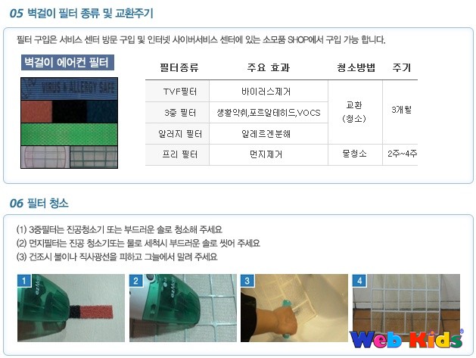Click the green allergy filter swatch
The height and width of the screenshot is (358, 476).
pyautogui.click(x=69, y=134)
